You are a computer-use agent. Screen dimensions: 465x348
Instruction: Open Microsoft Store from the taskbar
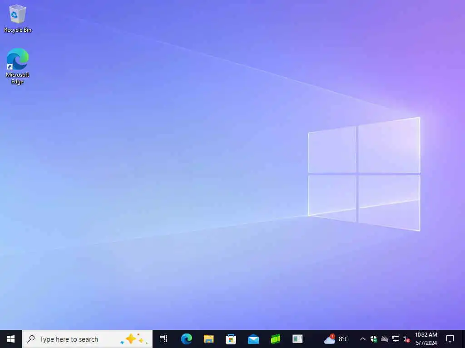click(231, 339)
